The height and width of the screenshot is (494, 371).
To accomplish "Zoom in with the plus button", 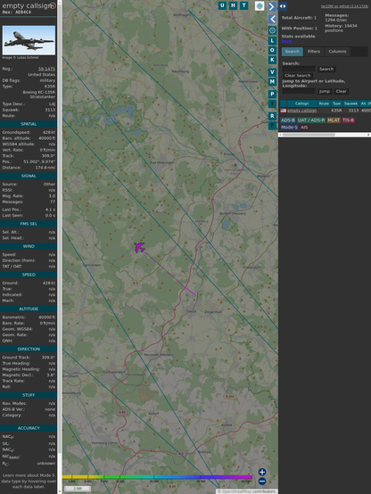I will [262, 472].
